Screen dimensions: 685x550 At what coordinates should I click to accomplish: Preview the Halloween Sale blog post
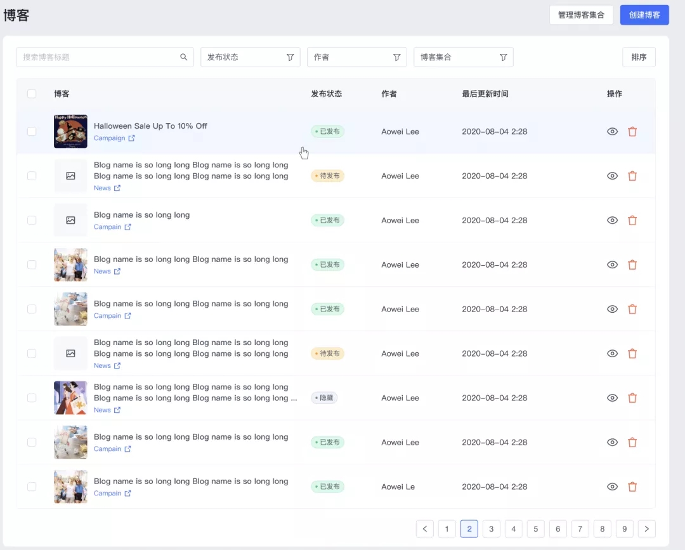point(612,132)
